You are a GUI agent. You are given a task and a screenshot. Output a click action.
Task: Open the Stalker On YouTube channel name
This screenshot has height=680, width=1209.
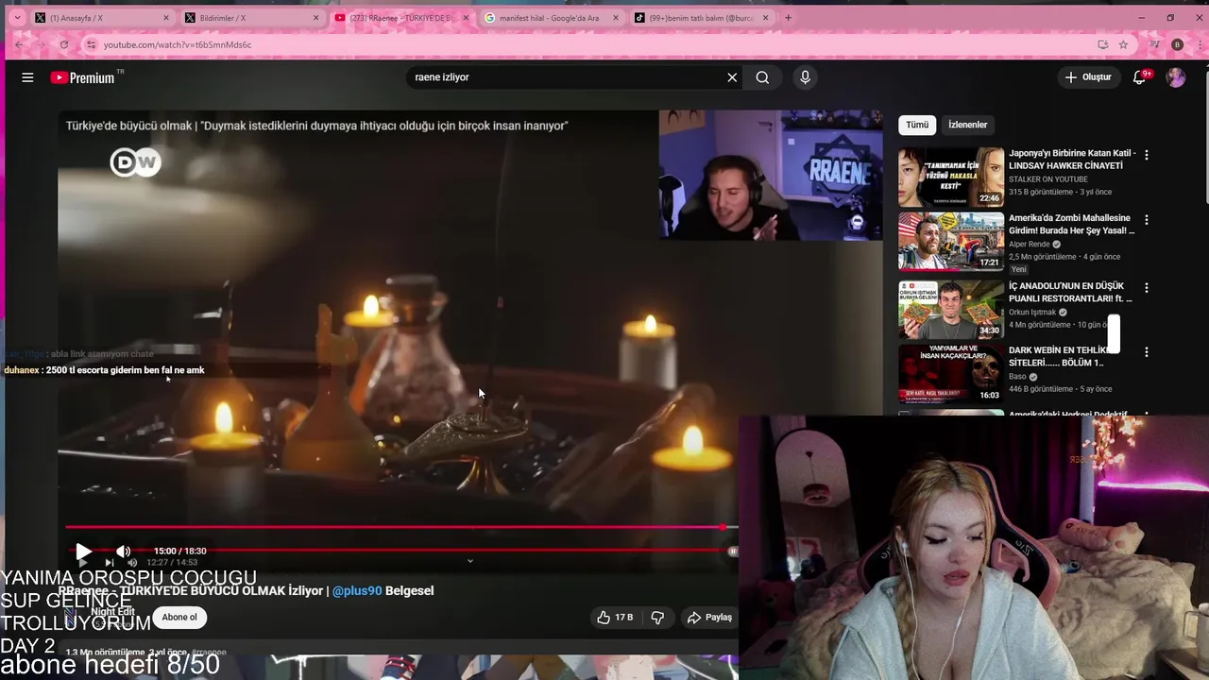[x=1048, y=179]
